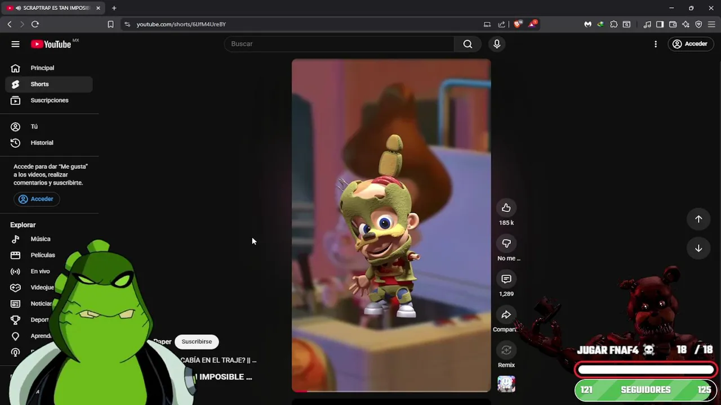Open the 1,289 comments
721x405 pixels.
pyautogui.click(x=506, y=279)
